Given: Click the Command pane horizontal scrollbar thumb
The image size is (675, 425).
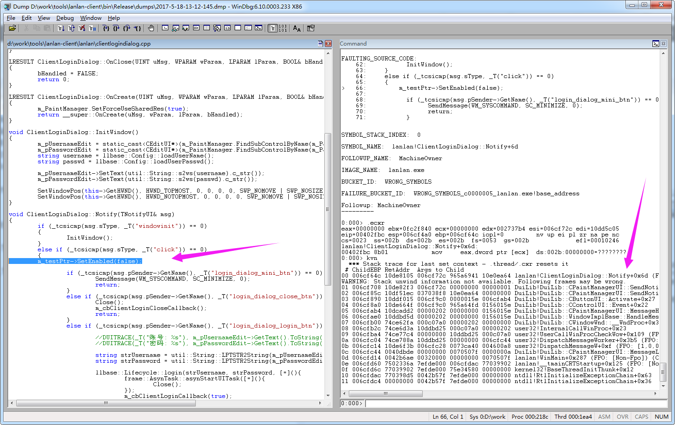Looking at the screenshot, I should coord(385,393).
